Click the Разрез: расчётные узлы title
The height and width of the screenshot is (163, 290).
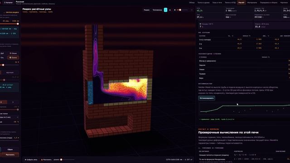[x=37, y=9]
